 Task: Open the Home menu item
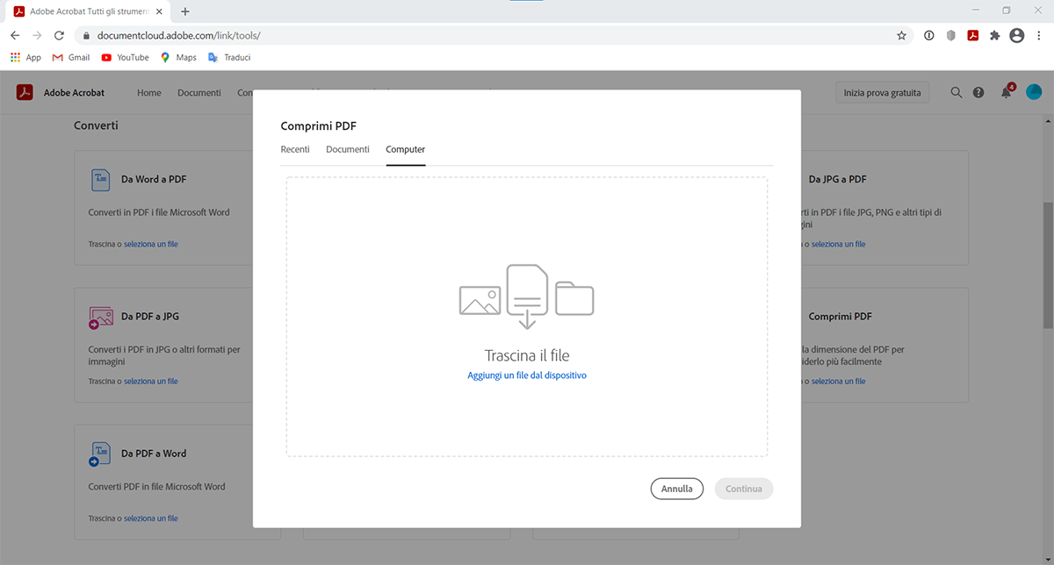click(x=149, y=92)
